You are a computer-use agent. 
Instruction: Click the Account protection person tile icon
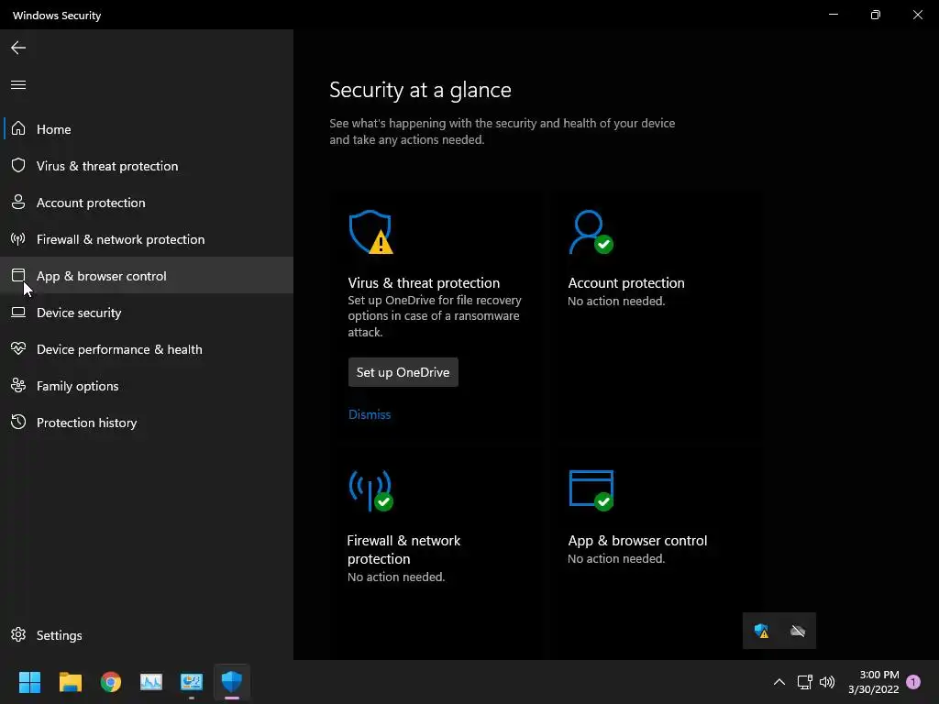click(591, 232)
